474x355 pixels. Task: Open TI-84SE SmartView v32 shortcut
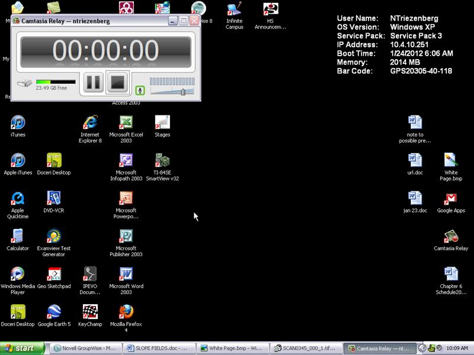162,167
